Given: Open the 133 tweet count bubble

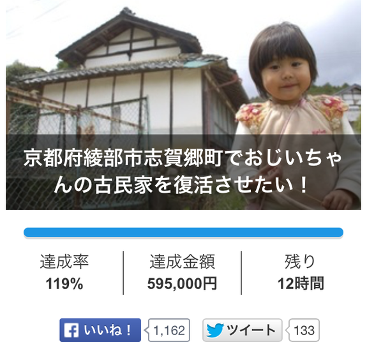Looking at the screenshot, I should [x=304, y=330].
